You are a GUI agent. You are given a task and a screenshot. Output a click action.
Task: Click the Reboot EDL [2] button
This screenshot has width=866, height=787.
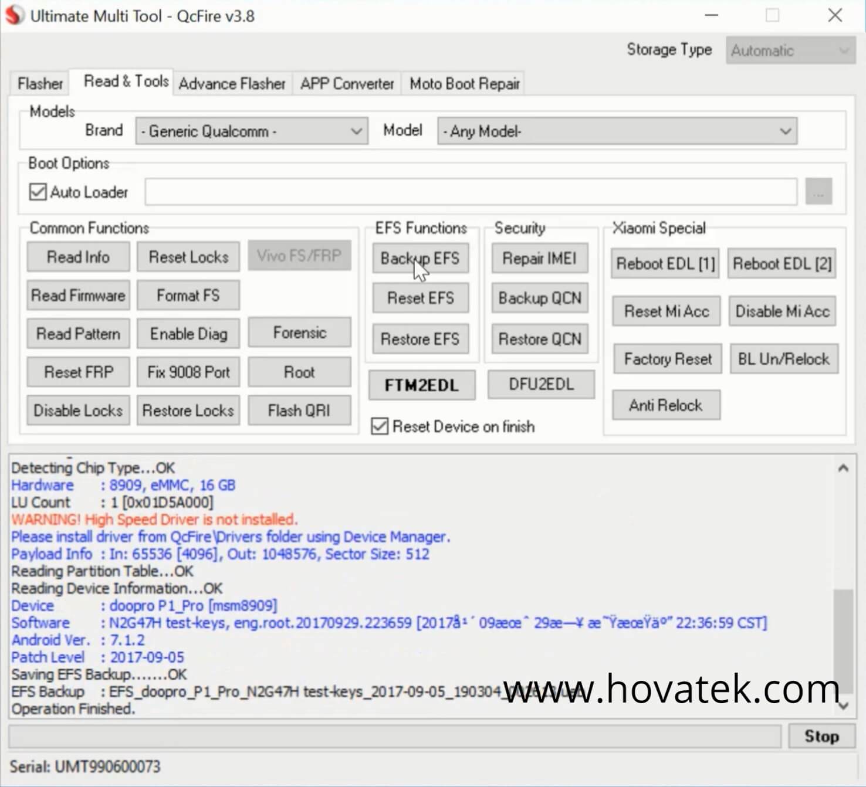point(782,264)
